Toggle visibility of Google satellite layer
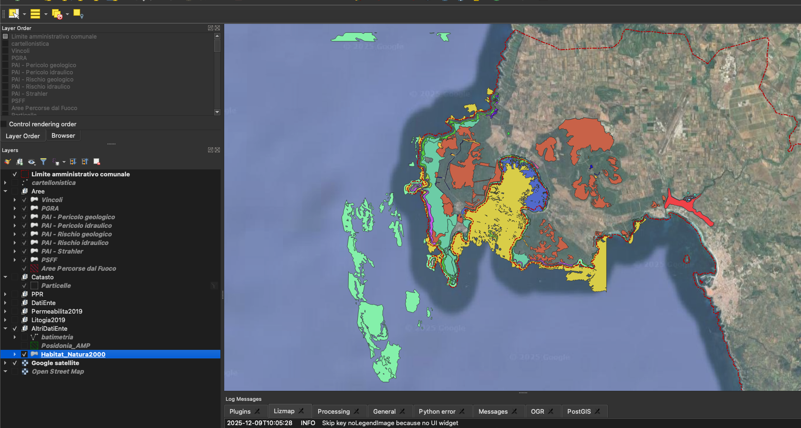 pos(15,363)
